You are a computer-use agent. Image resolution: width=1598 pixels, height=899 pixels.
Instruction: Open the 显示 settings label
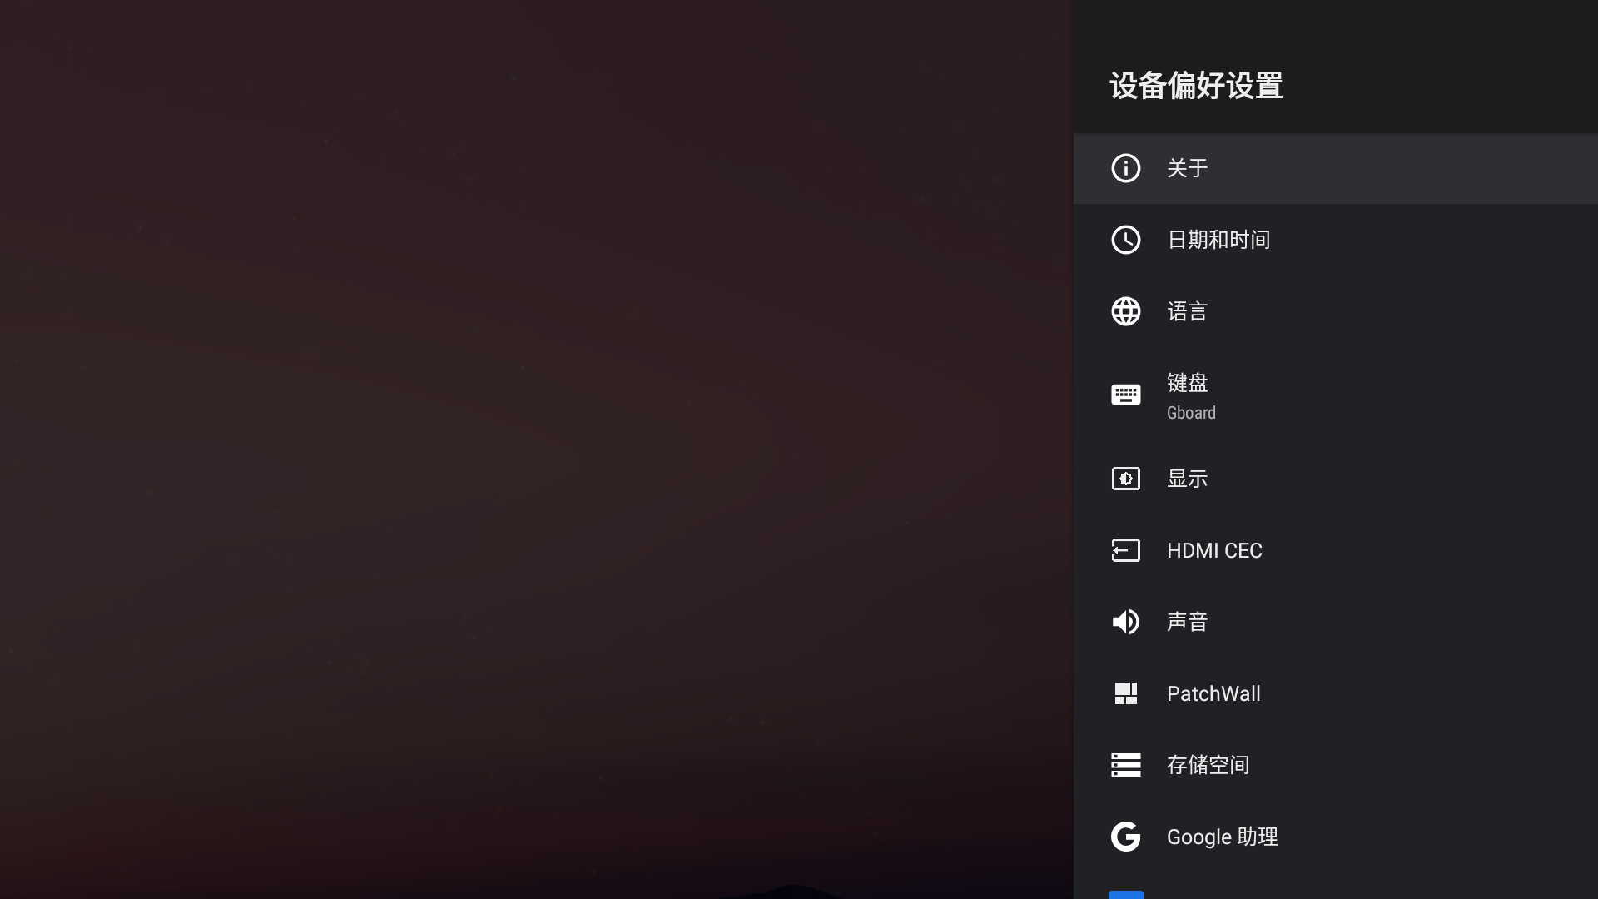pos(1187,479)
